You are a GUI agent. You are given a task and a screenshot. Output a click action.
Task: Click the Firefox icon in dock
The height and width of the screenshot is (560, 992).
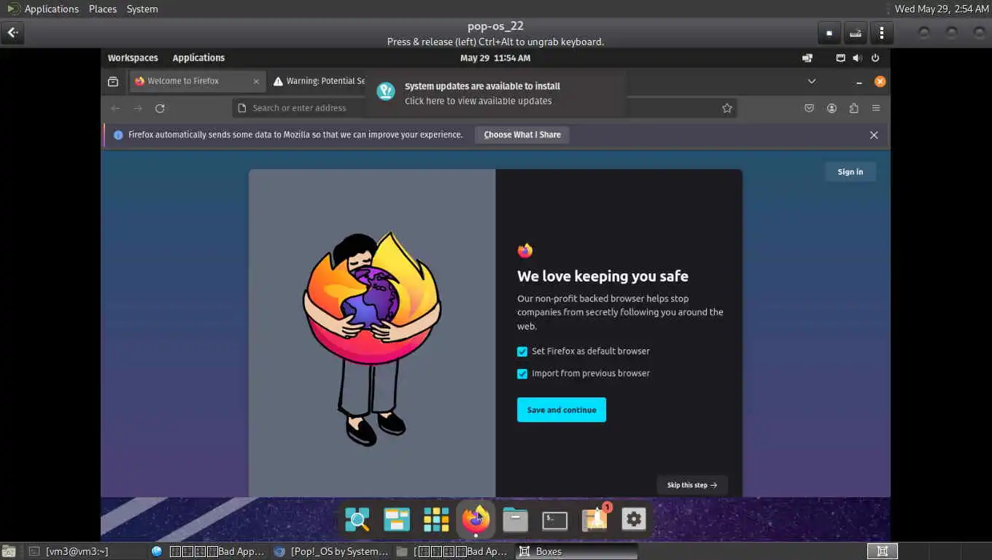pyautogui.click(x=476, y=519)
